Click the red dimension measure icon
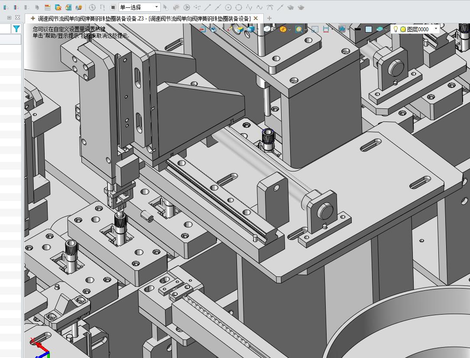 326,29
